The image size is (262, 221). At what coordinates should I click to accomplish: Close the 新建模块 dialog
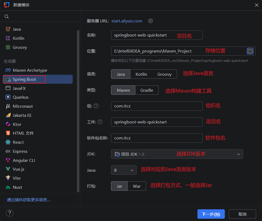pos(257,5)
